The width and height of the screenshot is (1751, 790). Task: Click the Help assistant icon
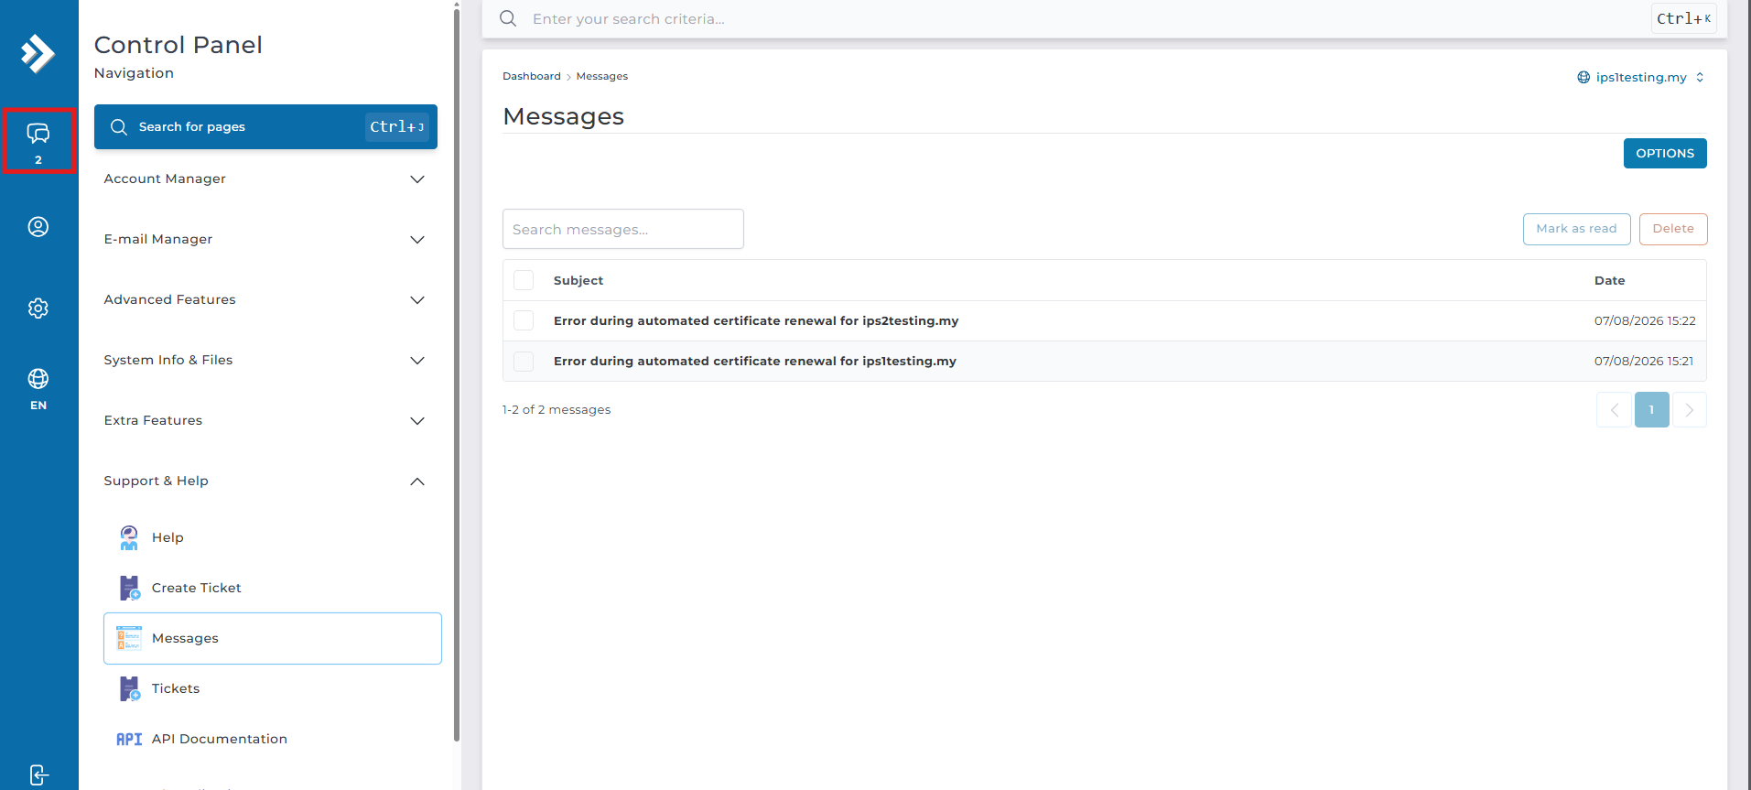point(129,537)
